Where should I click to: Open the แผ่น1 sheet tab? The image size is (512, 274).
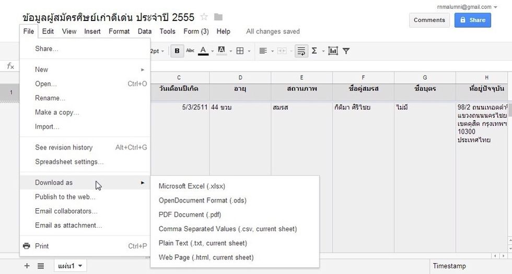70,266
